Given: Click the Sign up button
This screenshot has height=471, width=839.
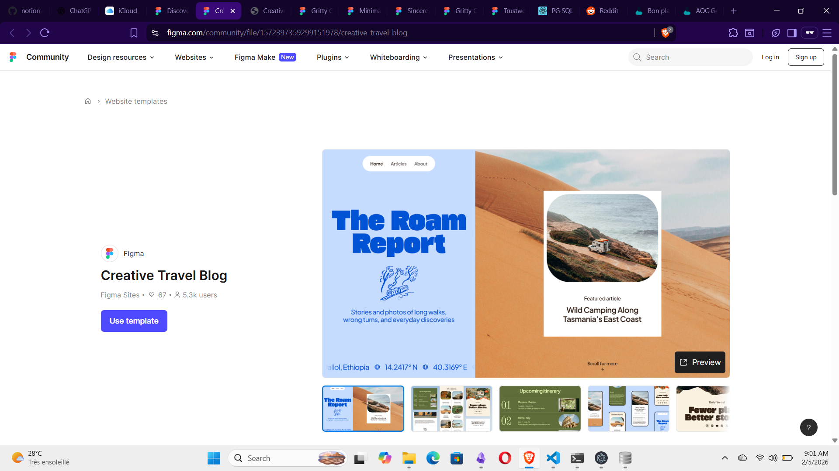Looking at the screenshot, I should click(x=806, y=57).
